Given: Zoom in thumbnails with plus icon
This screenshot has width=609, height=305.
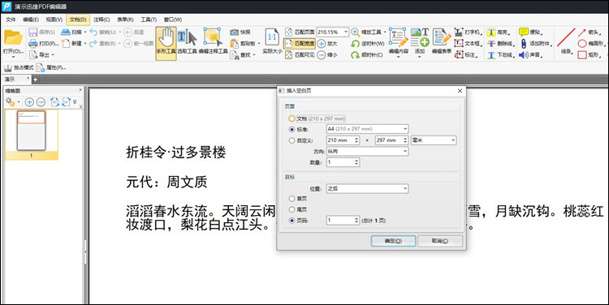Looking at the screenshot, I should (29, 102).
